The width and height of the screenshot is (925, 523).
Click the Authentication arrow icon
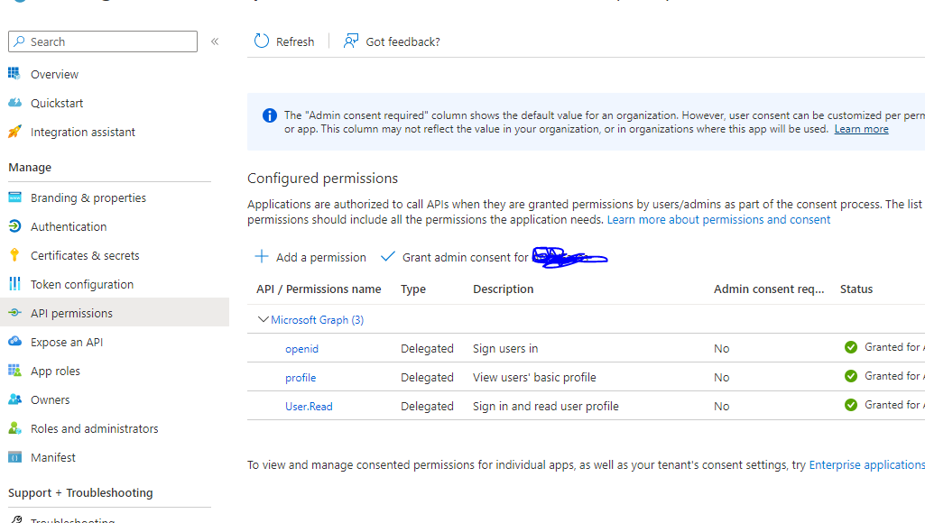tap(14, 226)
